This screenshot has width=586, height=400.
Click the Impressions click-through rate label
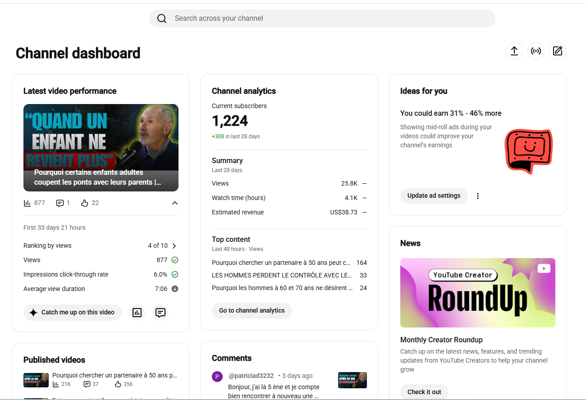click(66, 274)
